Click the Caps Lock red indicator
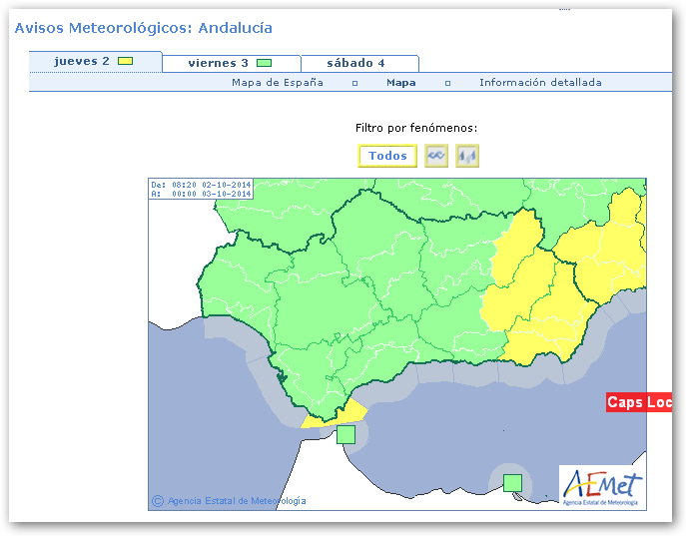 639,402
